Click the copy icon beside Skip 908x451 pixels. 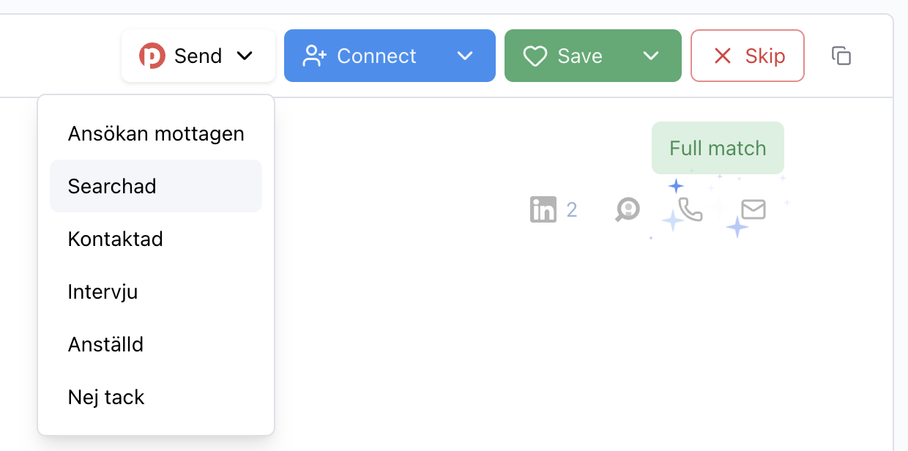click(x=841, y=56)
